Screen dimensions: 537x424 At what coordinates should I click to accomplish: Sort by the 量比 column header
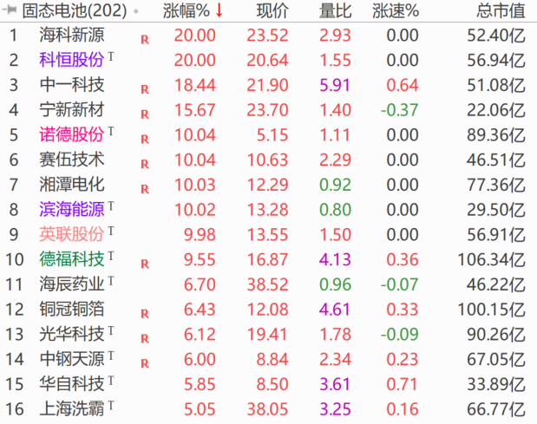tap(335, 10)
